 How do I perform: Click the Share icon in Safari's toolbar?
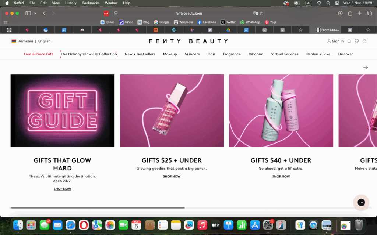350,13
